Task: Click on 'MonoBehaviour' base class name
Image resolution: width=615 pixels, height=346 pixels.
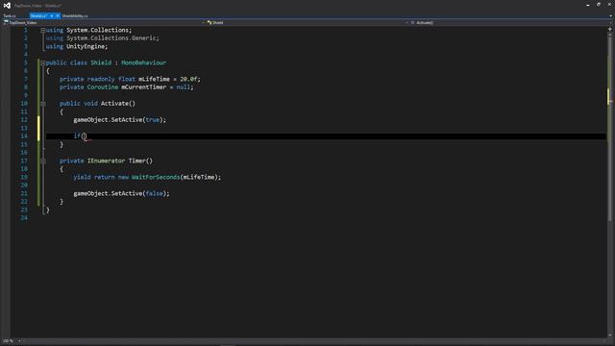Action: pos(143,62)
